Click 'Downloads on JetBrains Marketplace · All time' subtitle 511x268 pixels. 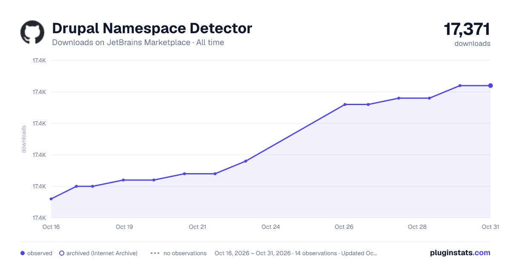click(x=138, y=43)
